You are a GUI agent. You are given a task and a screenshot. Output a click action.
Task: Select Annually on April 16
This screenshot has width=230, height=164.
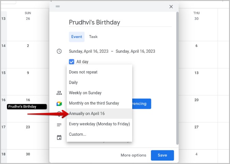[99, 114]
